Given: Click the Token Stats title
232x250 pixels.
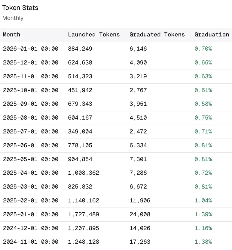Looking at the screenshot, I should pyautogui.click(x=20, y=8).
